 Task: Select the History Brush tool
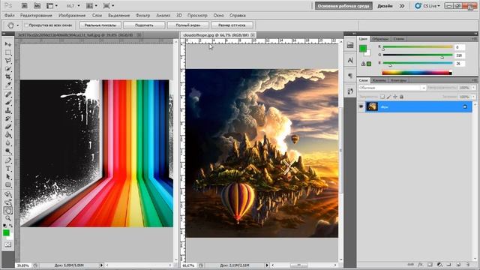[8, 118]
